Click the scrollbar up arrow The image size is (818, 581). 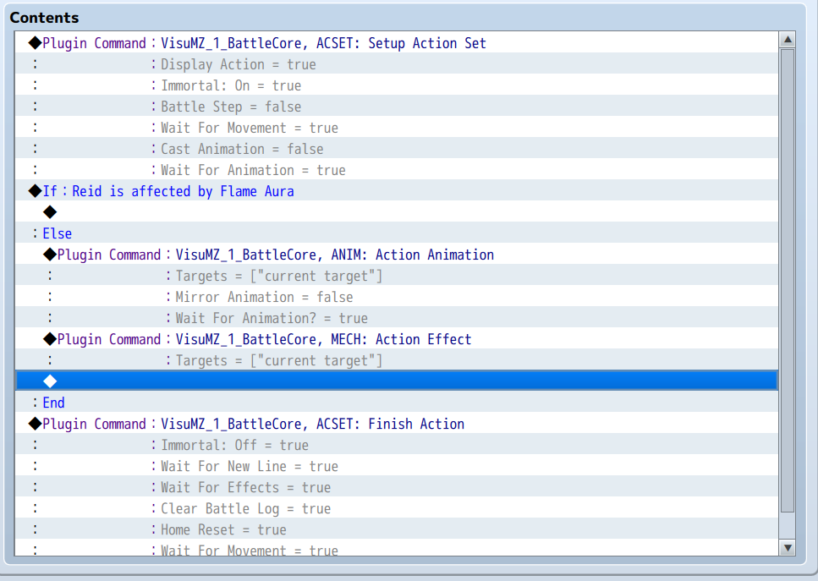(x=788, y=38)
